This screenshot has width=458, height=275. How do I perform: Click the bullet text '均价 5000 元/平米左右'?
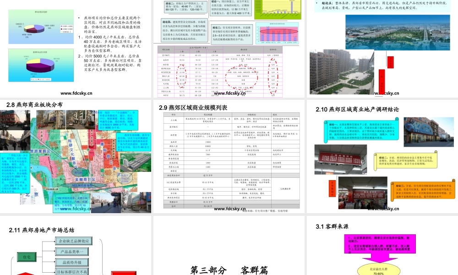point(106,56)
